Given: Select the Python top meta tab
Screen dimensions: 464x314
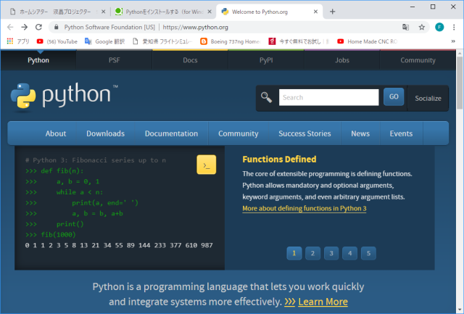Looking at the screenshot, I should (38, 60).
